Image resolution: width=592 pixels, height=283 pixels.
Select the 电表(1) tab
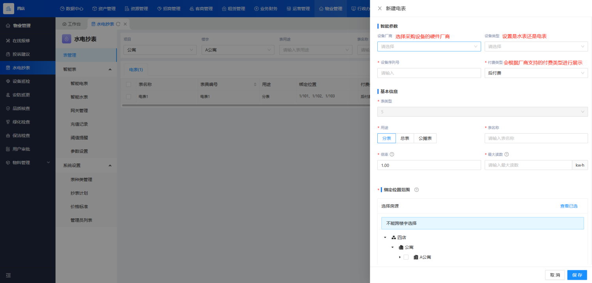[x=136, y=69]
